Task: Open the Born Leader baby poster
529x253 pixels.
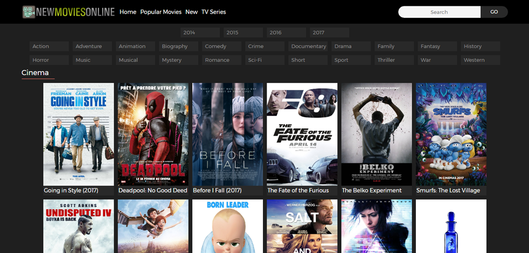Action: [228, 226]
